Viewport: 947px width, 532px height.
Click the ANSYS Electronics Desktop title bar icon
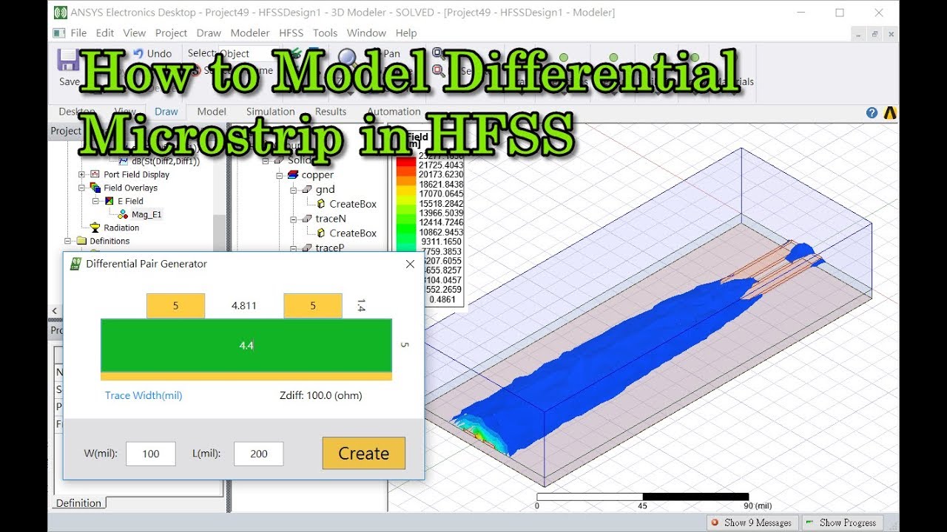click(x=61, y=13)
